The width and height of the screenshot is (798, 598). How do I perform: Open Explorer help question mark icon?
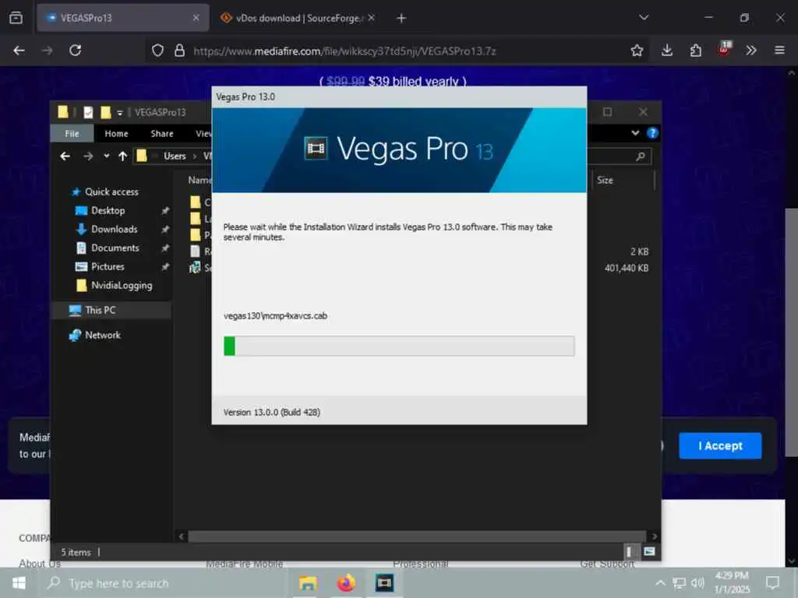[x=652, y=133]
